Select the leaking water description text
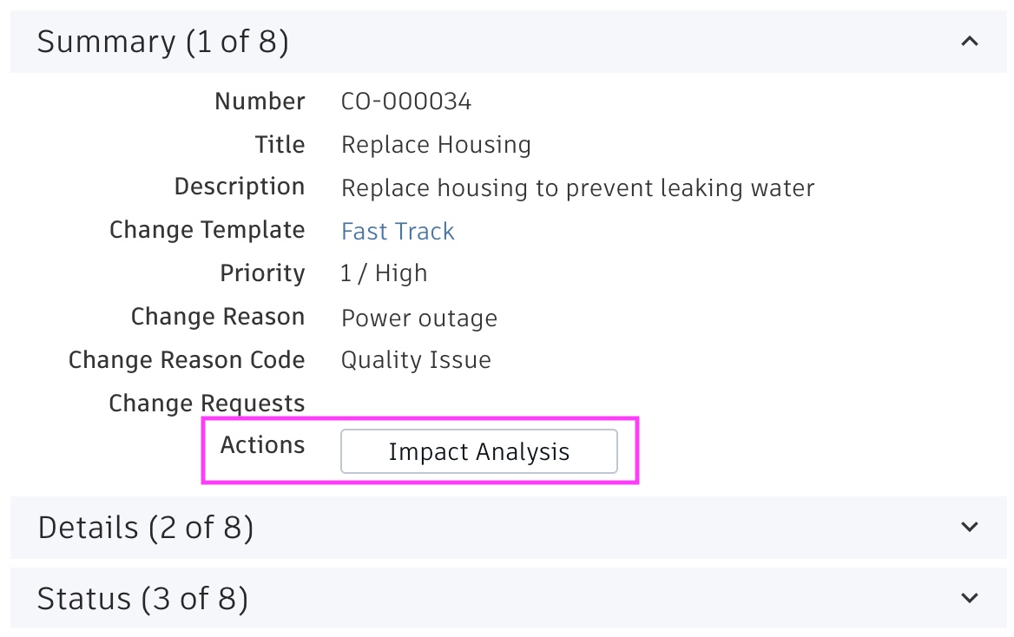 click(577, 187)
